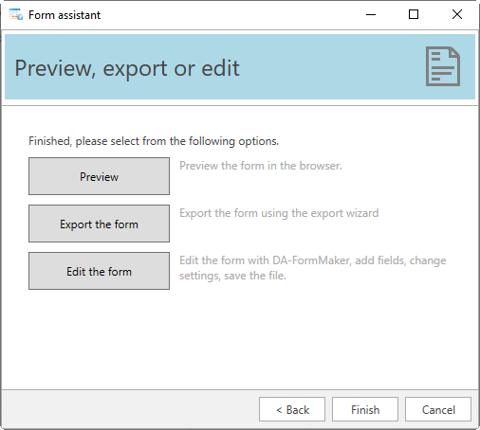Screen dimensions: 480x430
Task: Click the Export the form button
Action: pos(99,224)
